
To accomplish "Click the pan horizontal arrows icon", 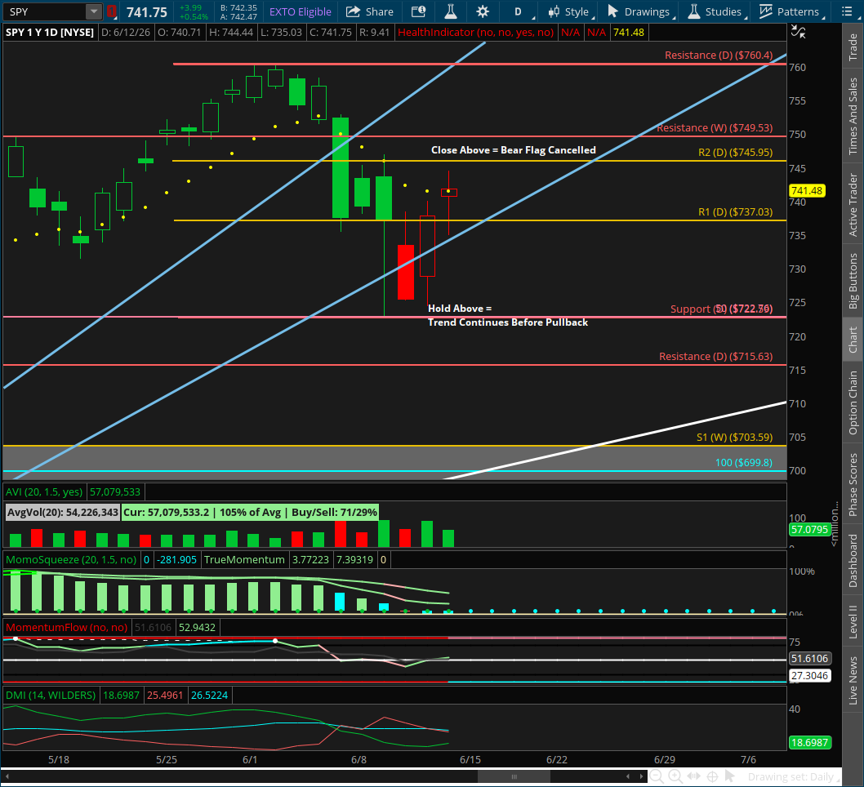I will point(694,776).
